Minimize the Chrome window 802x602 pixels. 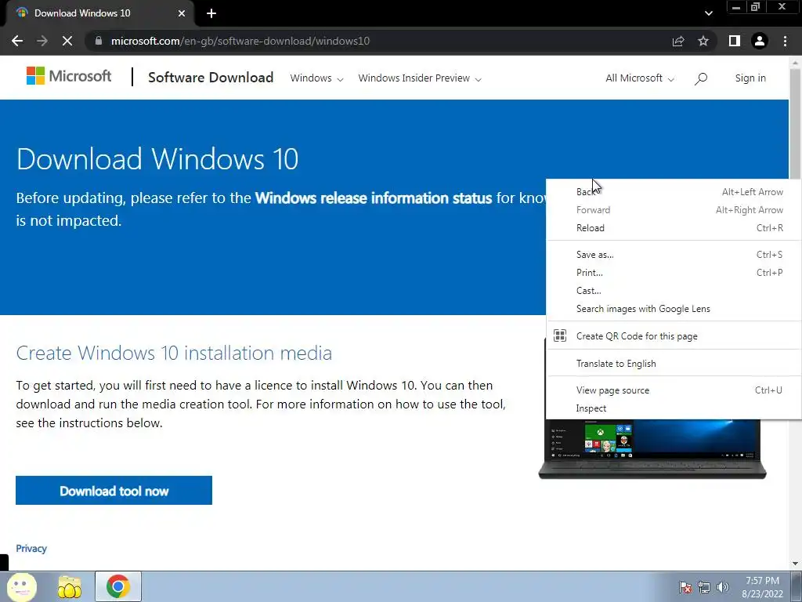click(x=736, y=7)
